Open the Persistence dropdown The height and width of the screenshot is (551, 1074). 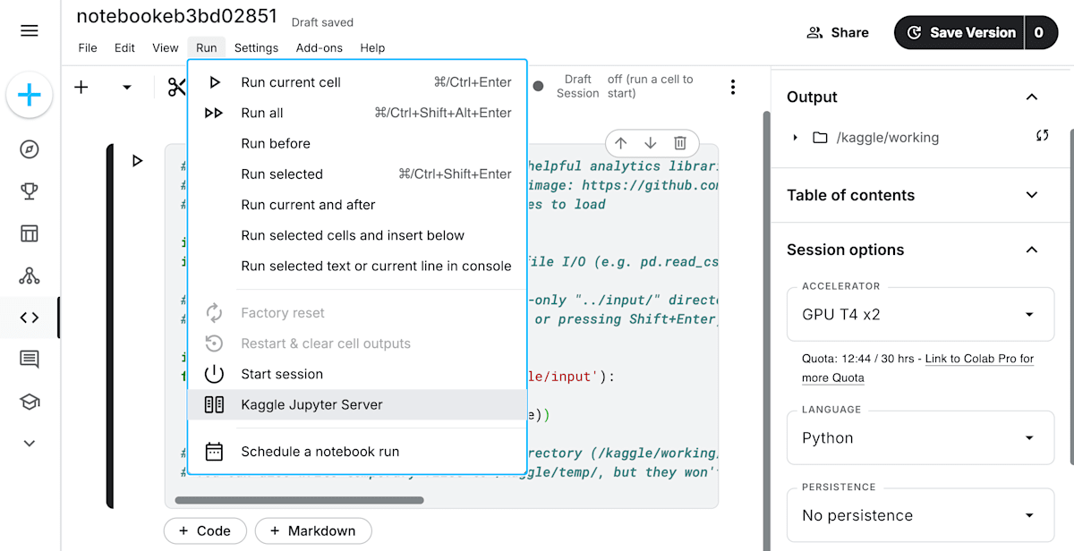(x=920, y=515)
